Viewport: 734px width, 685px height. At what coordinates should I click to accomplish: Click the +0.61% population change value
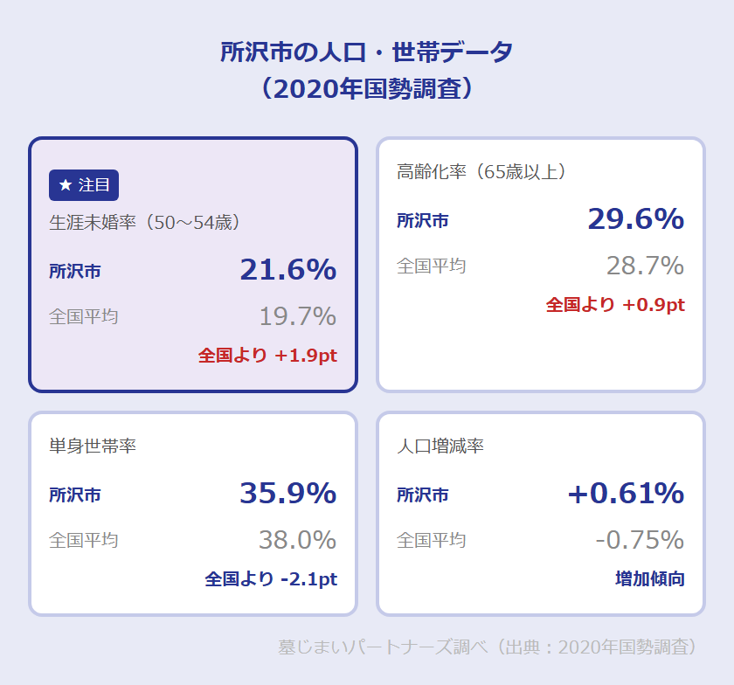click(x=626, y=494)
